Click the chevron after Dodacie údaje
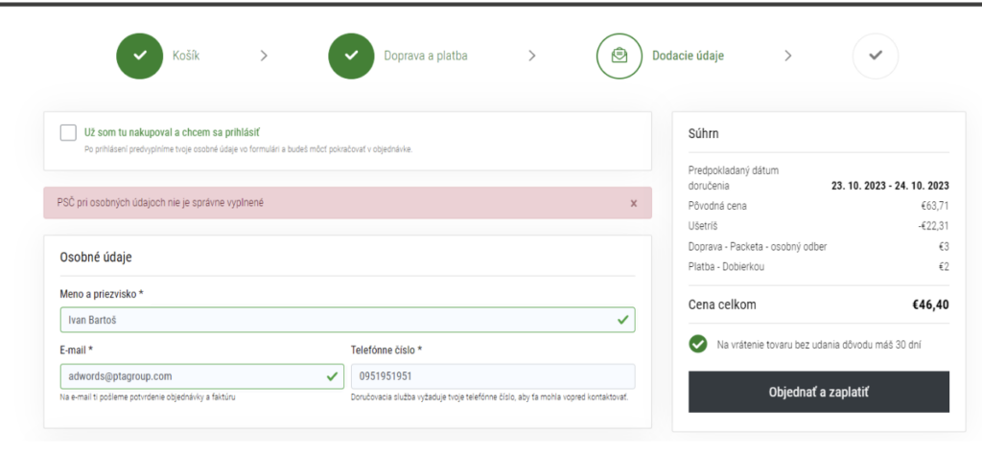 coord(788,56)
